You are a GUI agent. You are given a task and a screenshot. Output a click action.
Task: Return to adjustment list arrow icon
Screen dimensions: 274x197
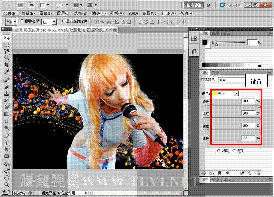click(x=204, y=173)
